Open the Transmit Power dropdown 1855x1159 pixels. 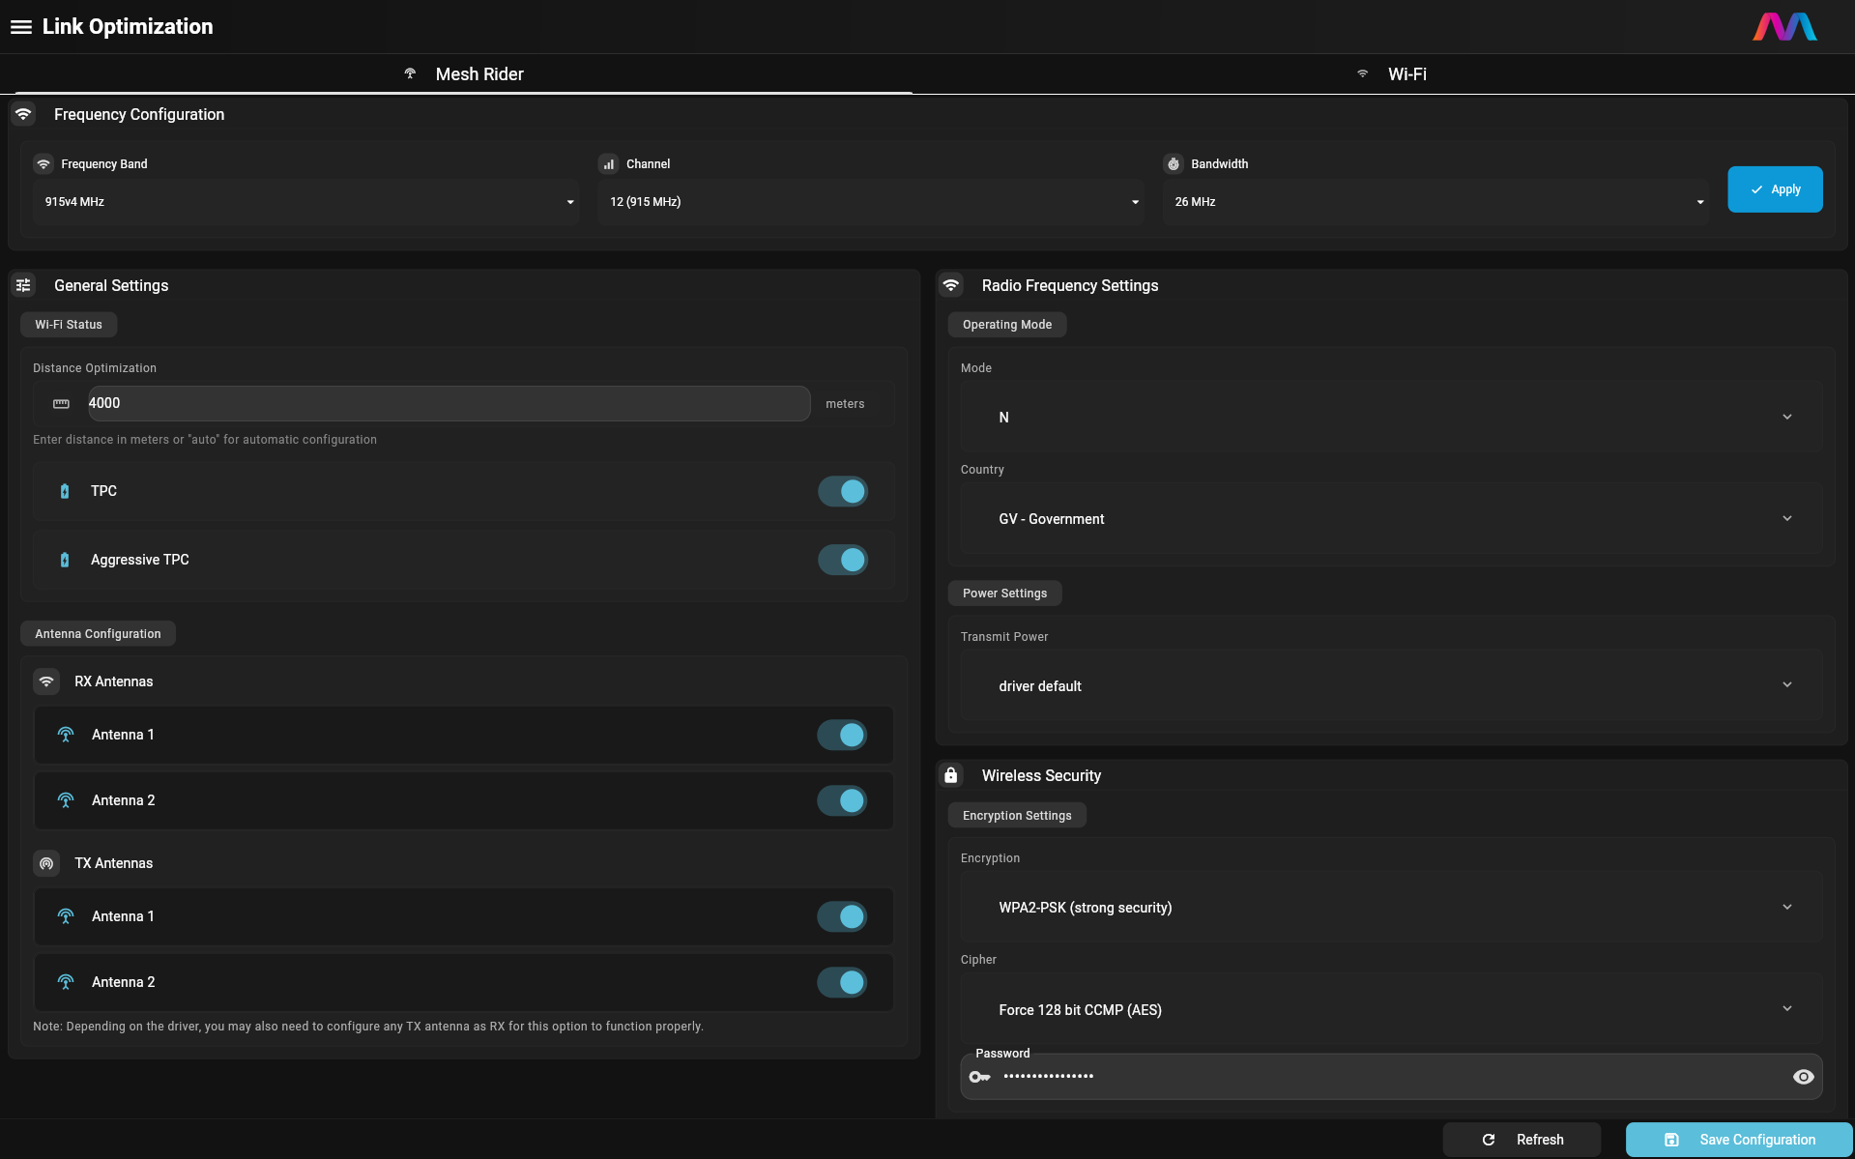tap(1392, 685)
